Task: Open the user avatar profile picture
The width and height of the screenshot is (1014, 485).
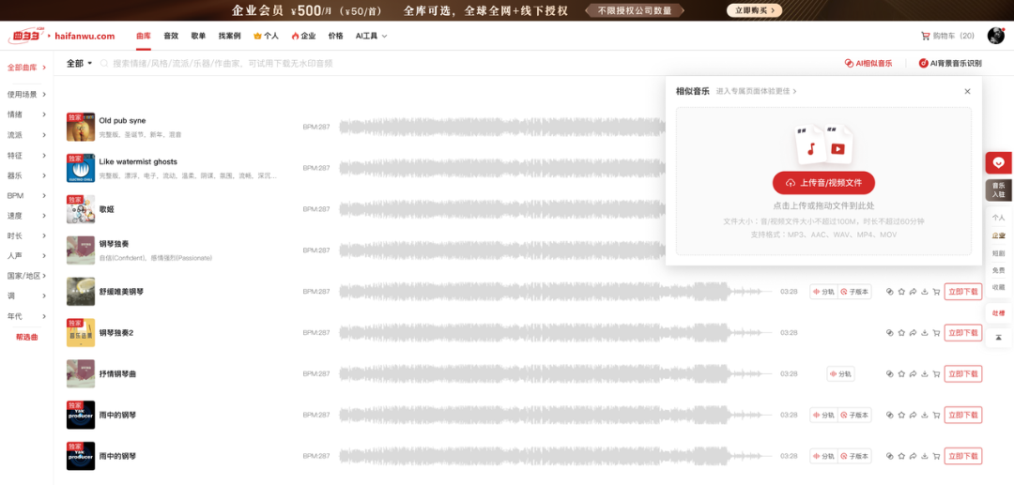Action: pos(995,36)
